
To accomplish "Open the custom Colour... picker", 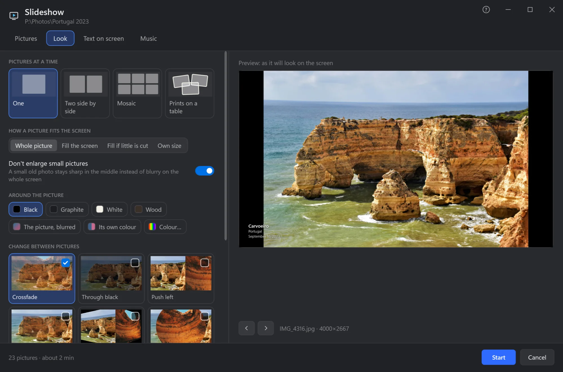I will point(165,227).
